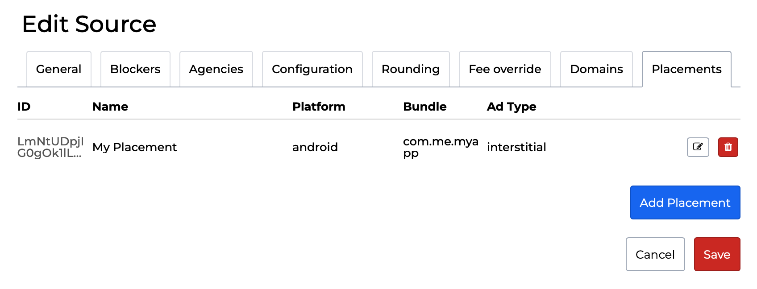This screenshot has height=289, width=757.
Task: Click the truncated placement ID text
Action: pyautogui.click(x=50, y=147)
